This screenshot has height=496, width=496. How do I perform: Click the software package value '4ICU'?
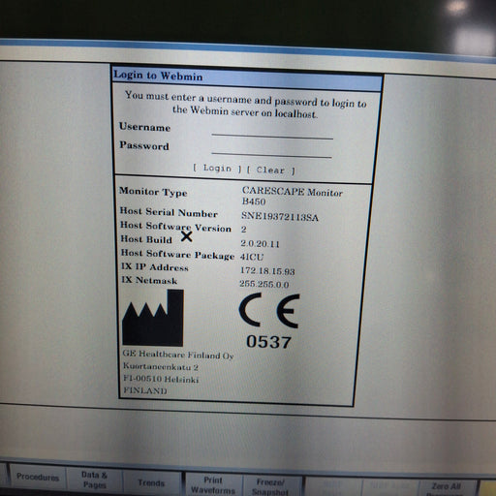tap(252, 257)
